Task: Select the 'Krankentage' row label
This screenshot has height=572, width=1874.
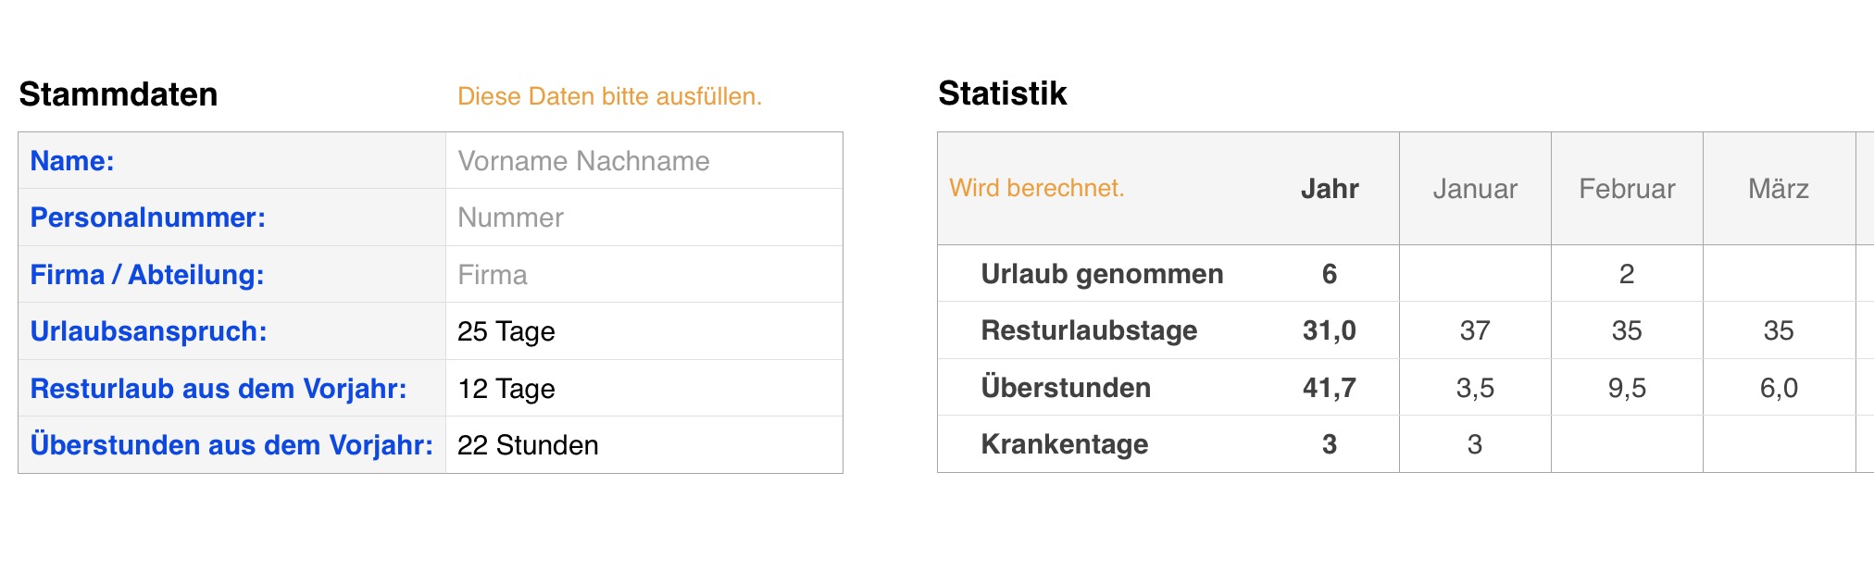Action: coord(1065,444)
